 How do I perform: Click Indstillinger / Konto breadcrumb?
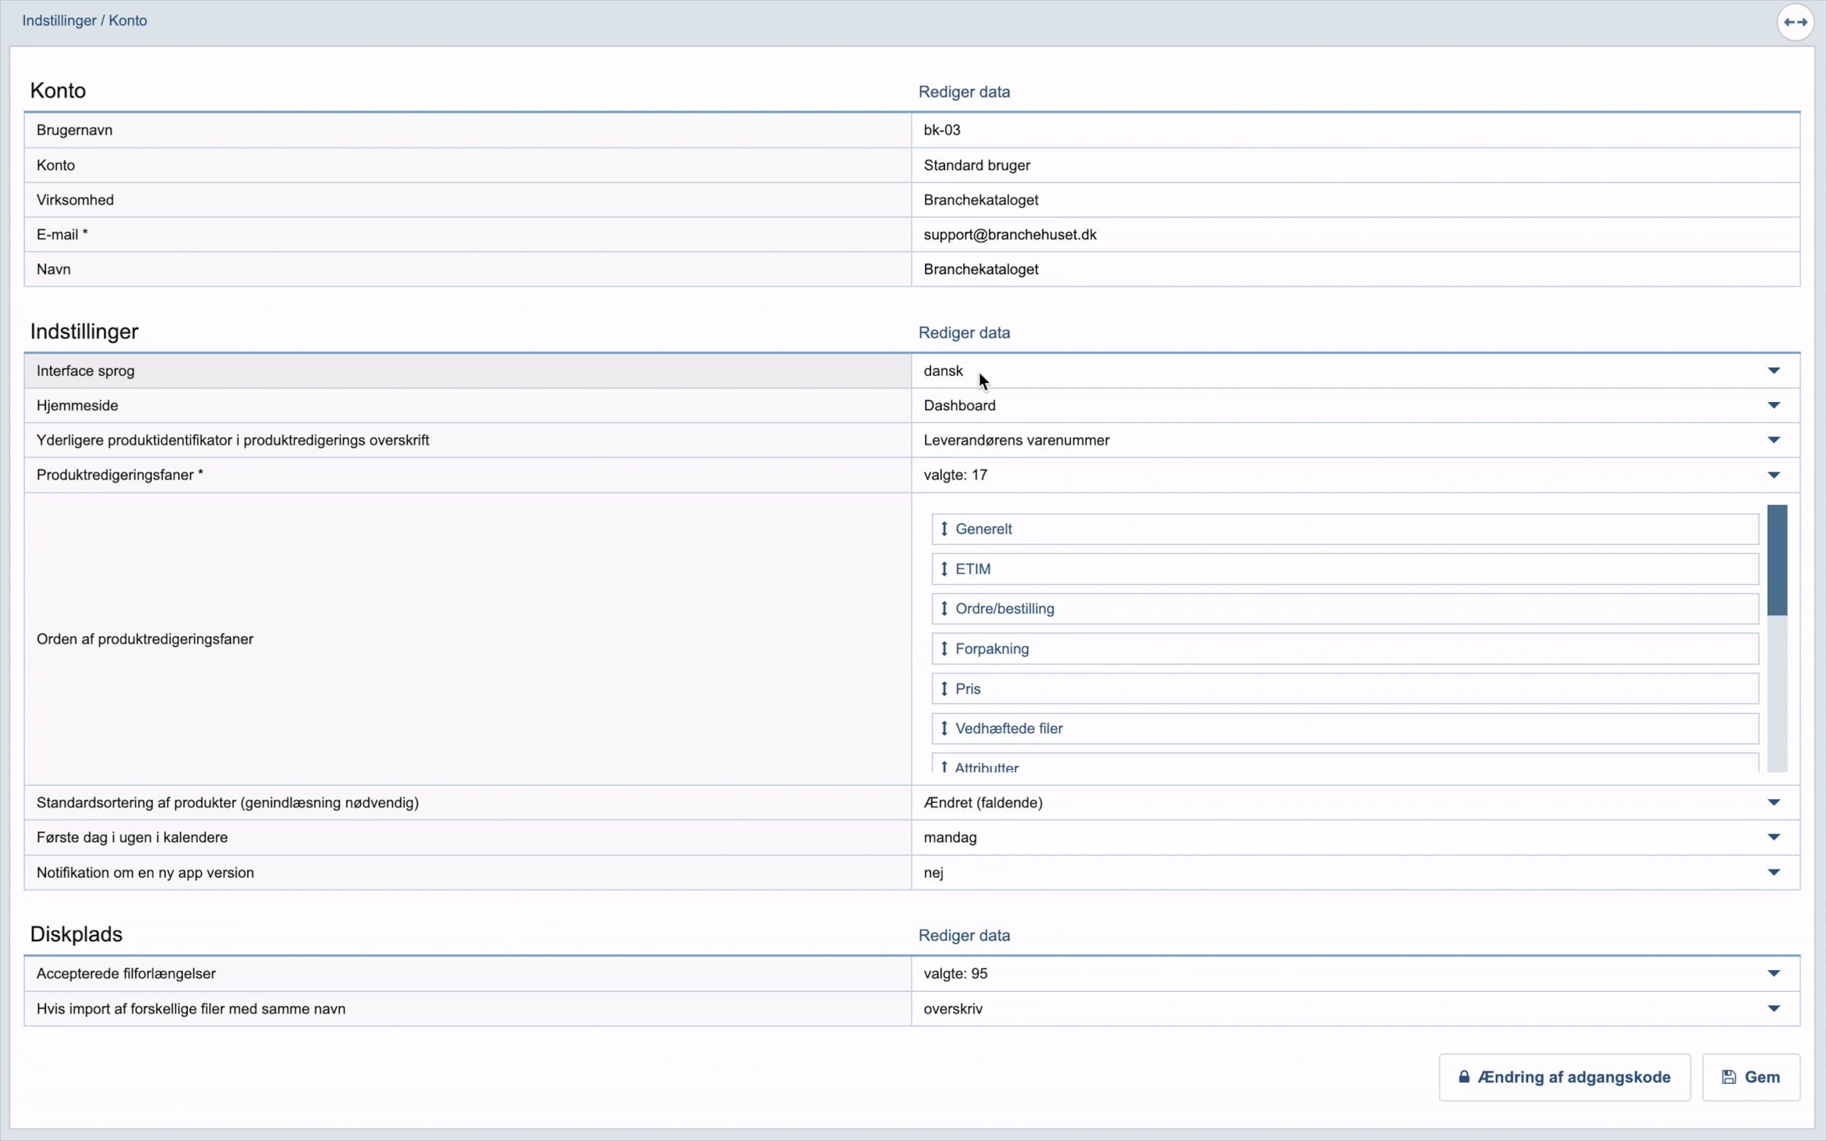tap(85, 20)
